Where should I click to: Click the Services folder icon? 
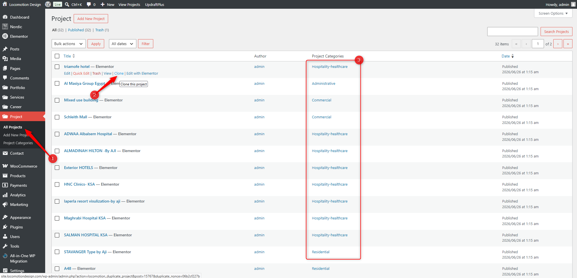coord(5,97)
